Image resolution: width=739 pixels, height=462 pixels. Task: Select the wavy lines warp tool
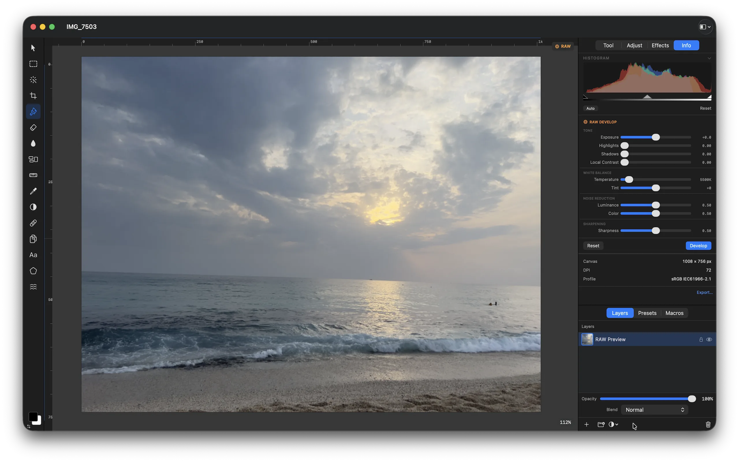pyautogui.click(x=33, y=287)
